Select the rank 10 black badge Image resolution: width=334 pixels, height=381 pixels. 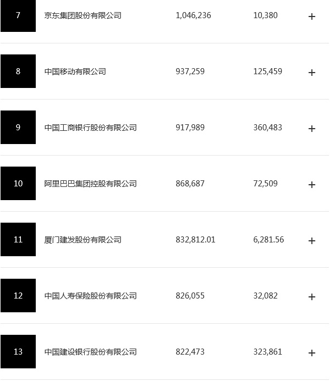pyautogui.click(x=18, y=184)
